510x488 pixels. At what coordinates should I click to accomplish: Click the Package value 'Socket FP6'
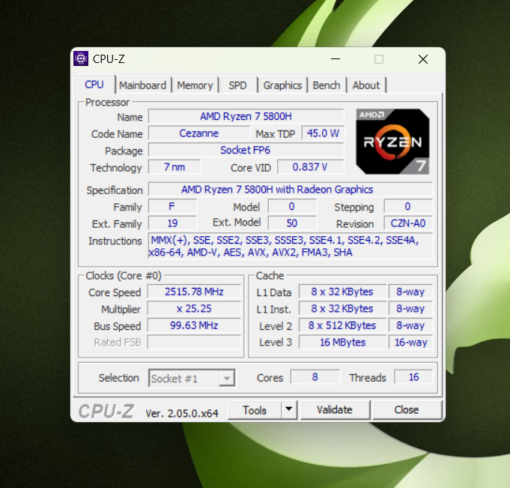(246, 150)
